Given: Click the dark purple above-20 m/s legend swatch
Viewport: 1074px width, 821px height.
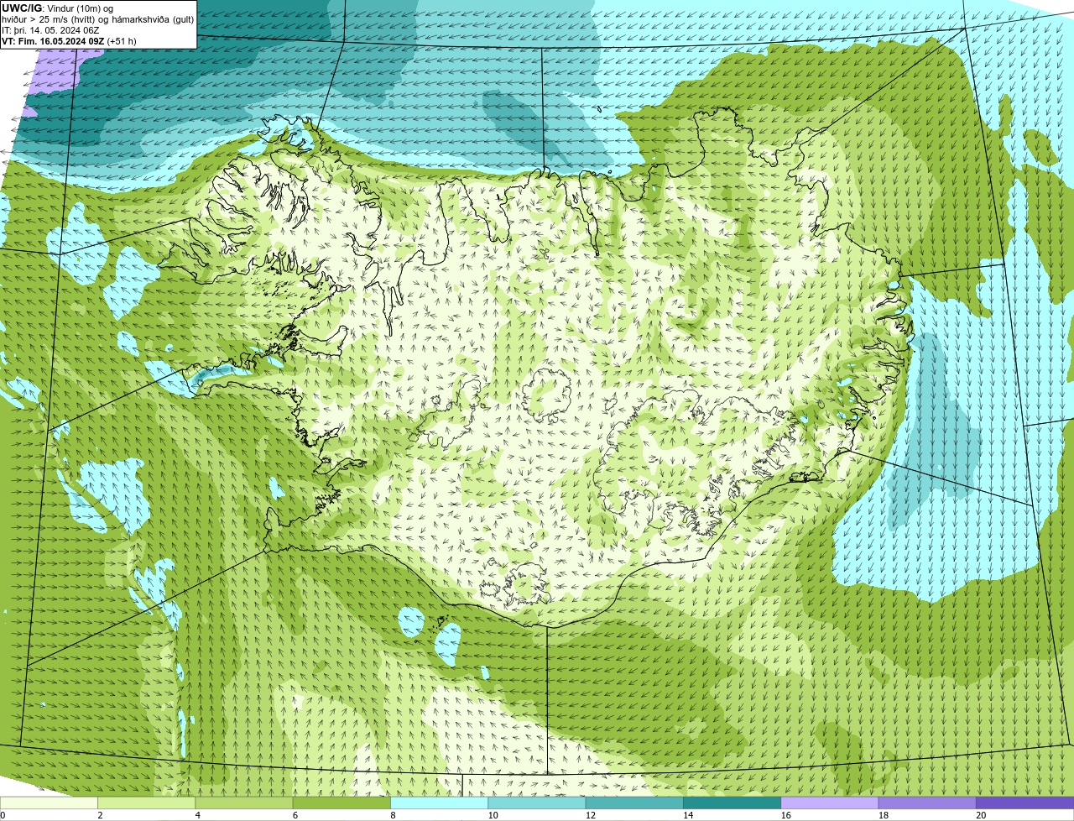Looking at the screenshot, I should [1025, 803].
